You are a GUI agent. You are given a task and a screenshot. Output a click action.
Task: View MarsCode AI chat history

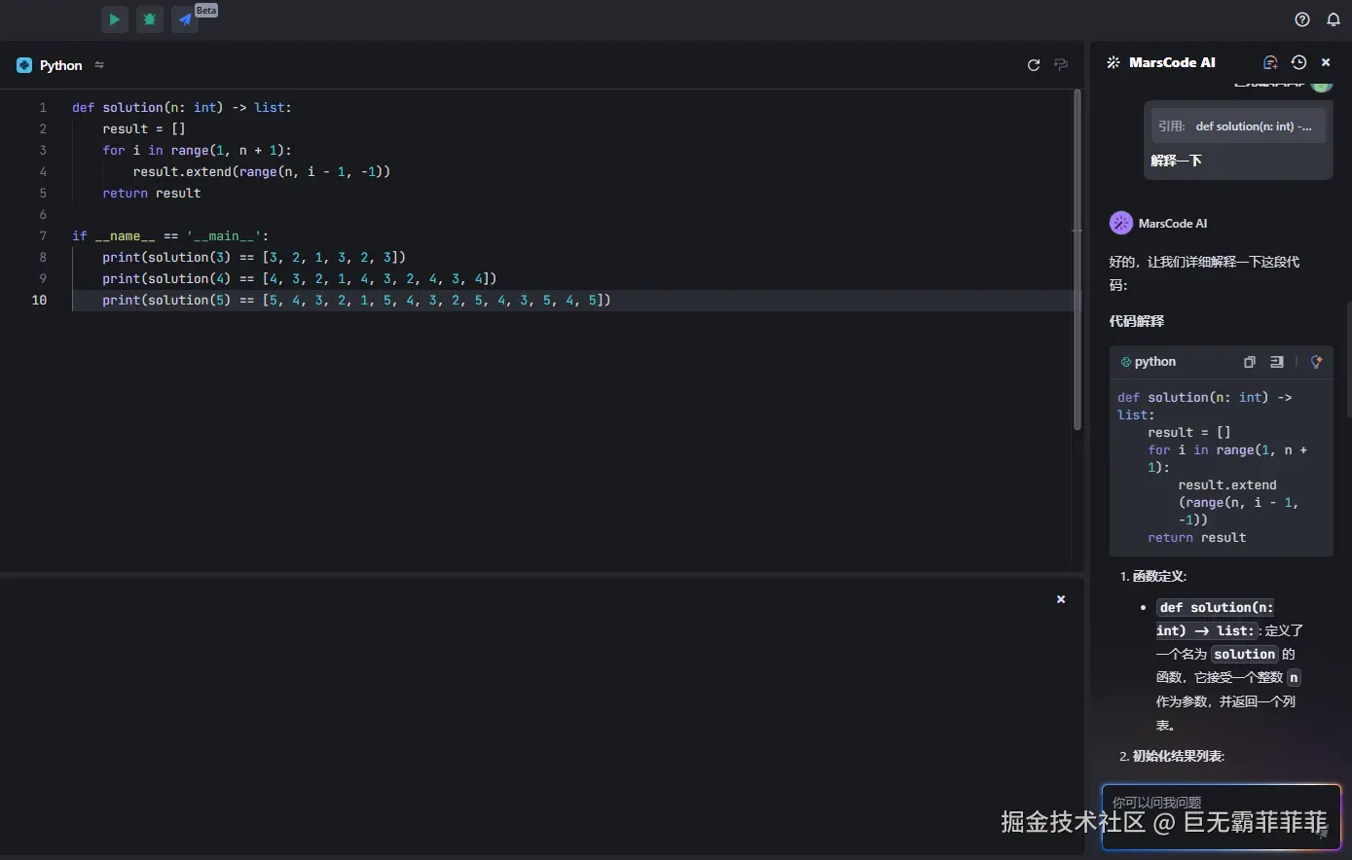point(1298,61)
